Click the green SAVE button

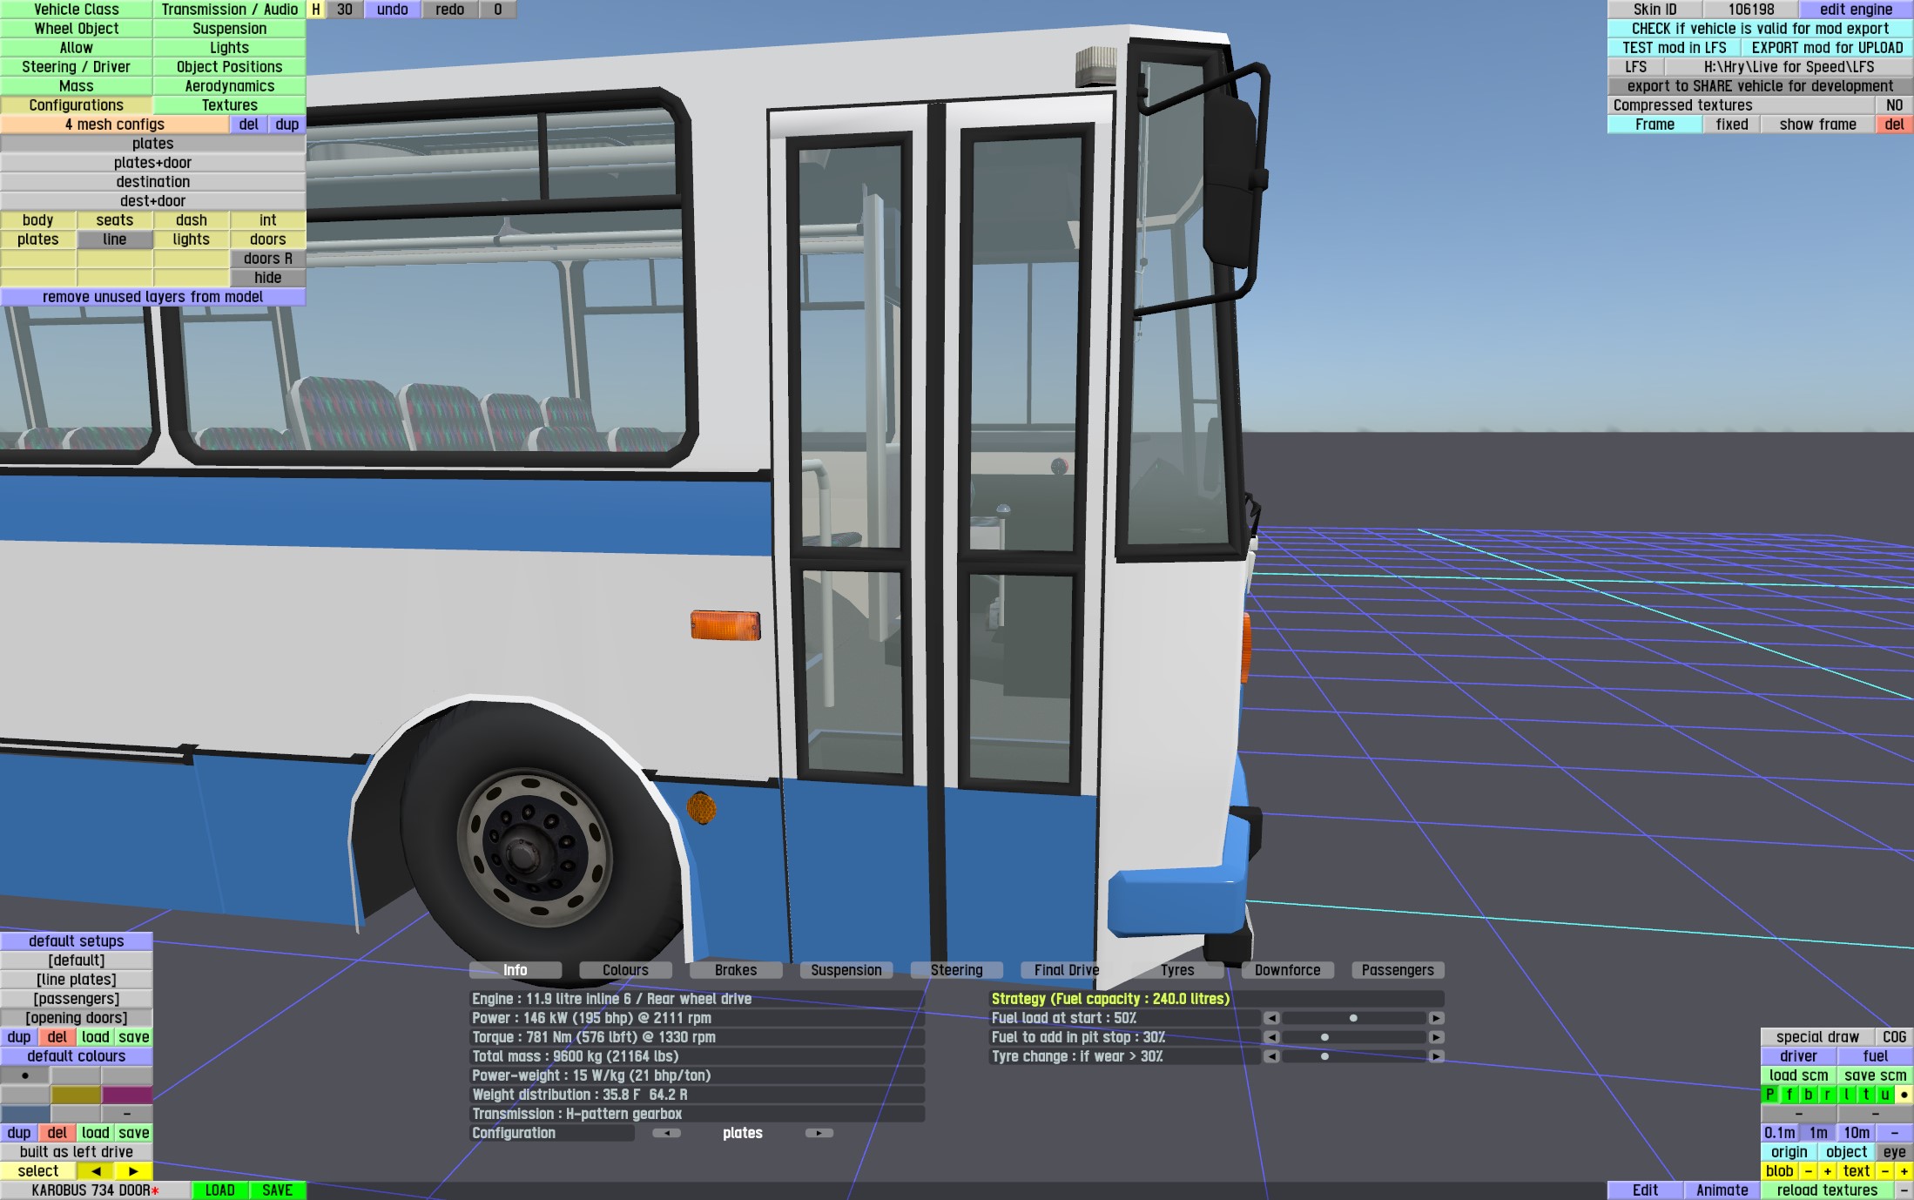coord(277,1190)
